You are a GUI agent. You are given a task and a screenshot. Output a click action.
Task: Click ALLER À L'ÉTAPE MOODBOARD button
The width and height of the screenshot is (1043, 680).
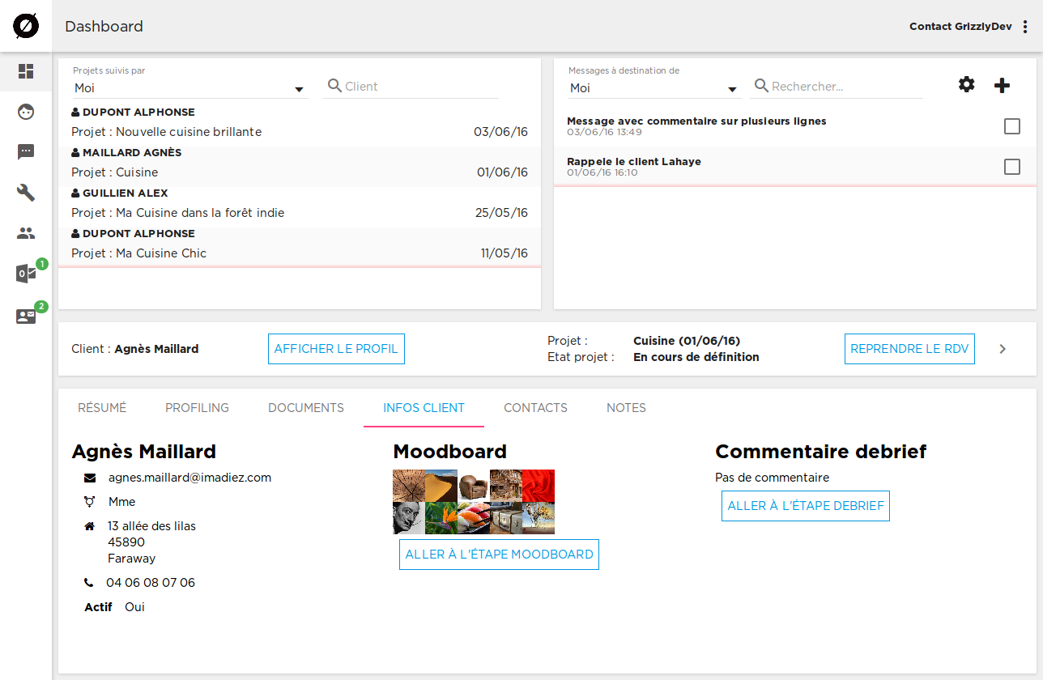pos(499,555)
